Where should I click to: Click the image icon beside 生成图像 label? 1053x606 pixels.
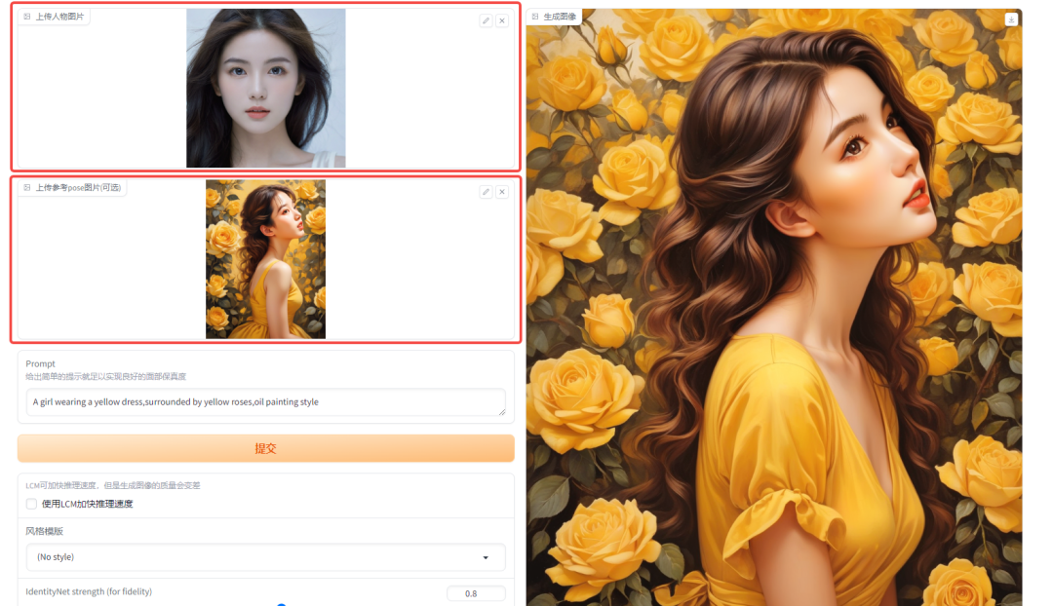tap(535, 17)
